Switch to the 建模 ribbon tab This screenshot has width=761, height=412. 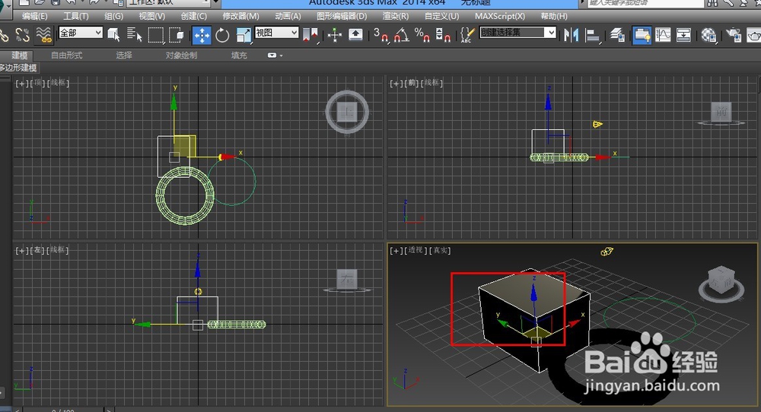tap(20, 55)
